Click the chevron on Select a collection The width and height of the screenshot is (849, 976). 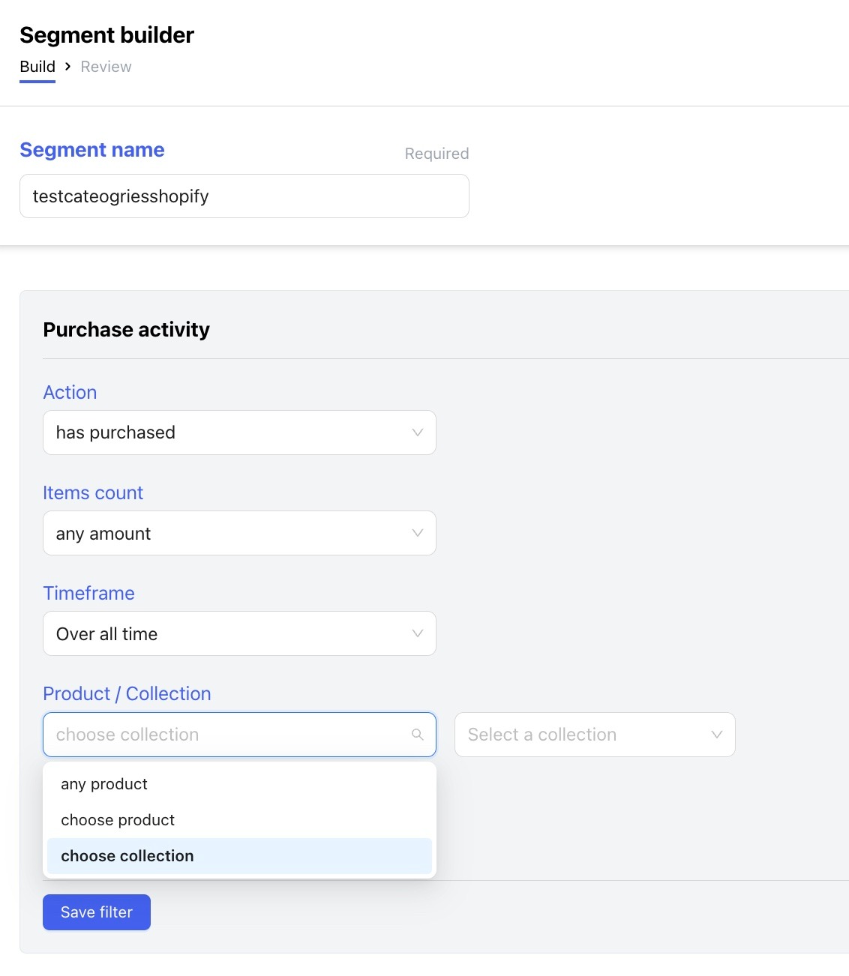coord(716,735)
